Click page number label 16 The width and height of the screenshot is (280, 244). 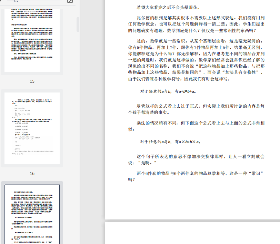click(x=32, y=173)
